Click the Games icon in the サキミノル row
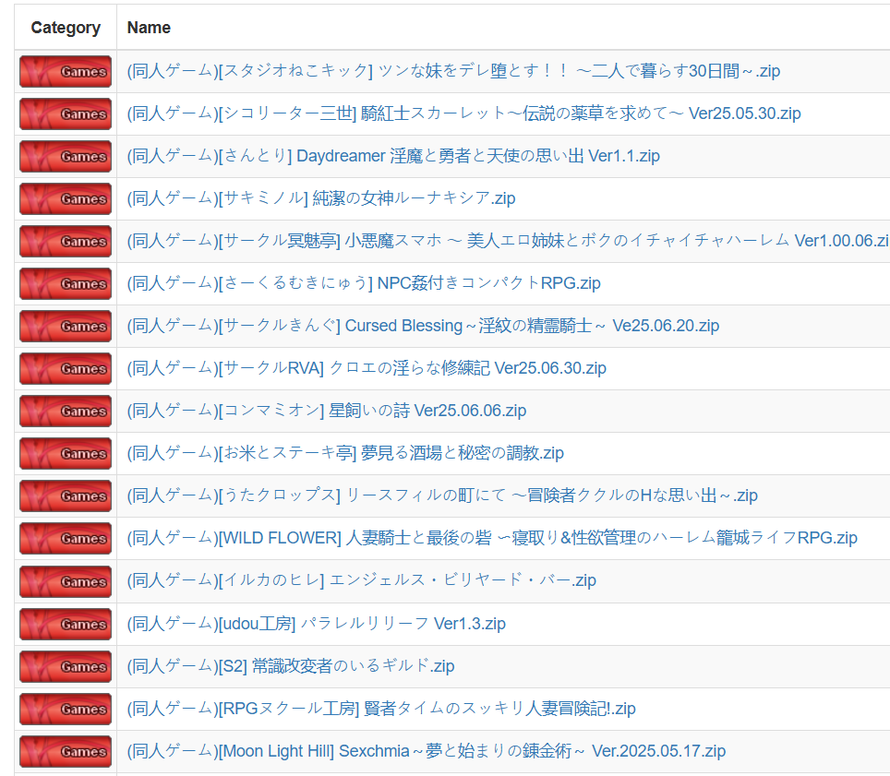890x776 pixels. (x=66, y=199)
